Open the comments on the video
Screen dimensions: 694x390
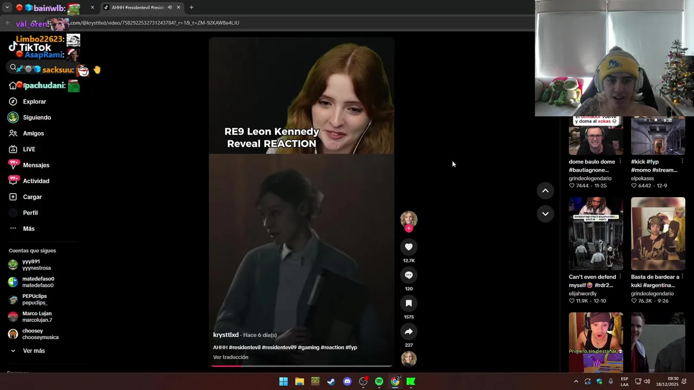click(409, 275)
